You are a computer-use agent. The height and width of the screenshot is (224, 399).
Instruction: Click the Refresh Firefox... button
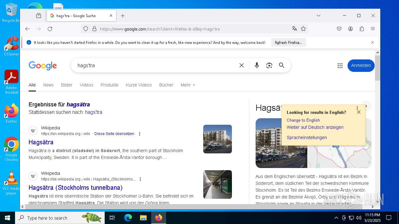288,43
